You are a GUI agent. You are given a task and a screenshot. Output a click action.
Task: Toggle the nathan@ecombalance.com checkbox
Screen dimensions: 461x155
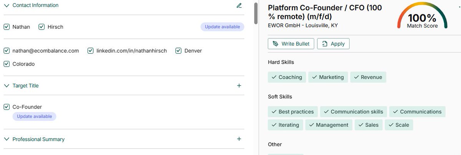click(x=7, y=51)
